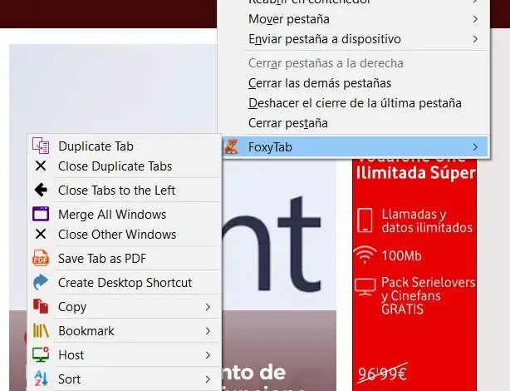Click the 100Mb text in the ad

click(x=402, y=255)
